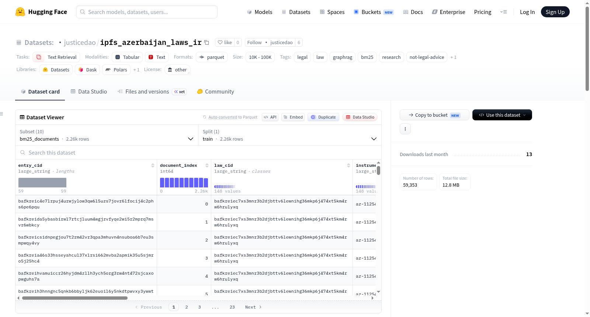
Task: Click the row with document_index 3
Action: coord(195,258)
